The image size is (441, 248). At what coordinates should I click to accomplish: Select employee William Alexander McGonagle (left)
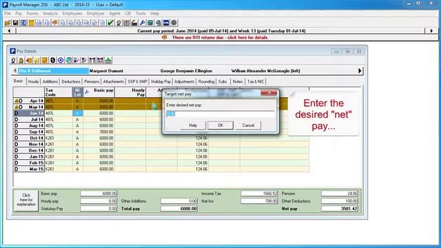click(x=265, y=71)
